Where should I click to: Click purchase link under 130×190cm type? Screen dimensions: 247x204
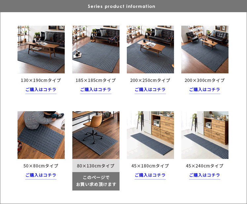click(41, 89)
